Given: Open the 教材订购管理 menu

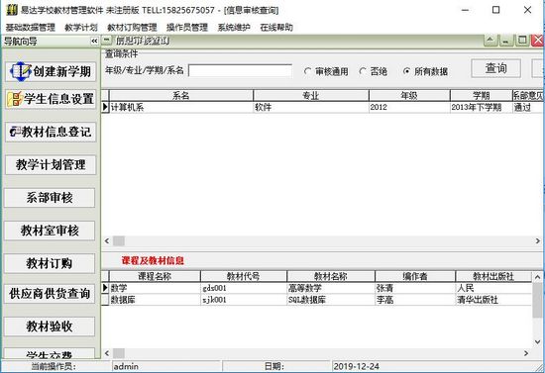Looking at the screenshot, I should point(132,28).
